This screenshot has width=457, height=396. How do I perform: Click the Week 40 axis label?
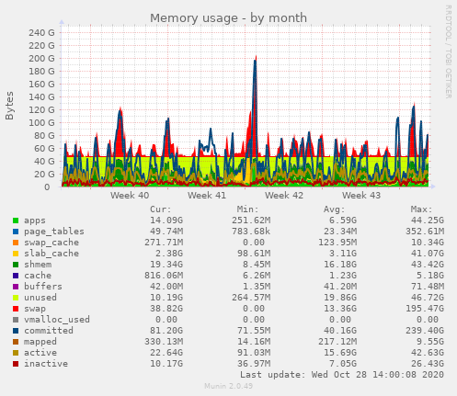point(130,196)
